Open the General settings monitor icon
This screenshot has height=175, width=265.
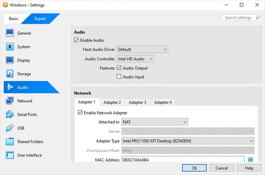pyautogui.click(x=9, y=33)
